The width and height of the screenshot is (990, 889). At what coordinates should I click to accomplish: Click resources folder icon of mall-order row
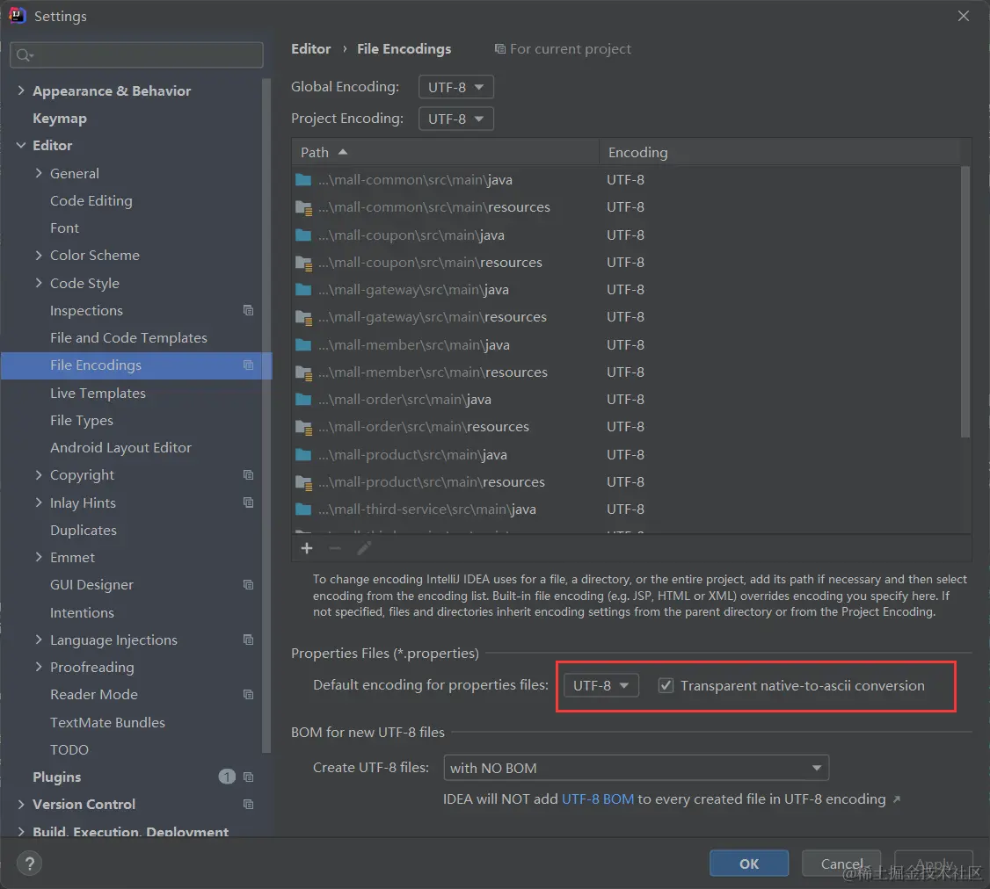point(303,427)
